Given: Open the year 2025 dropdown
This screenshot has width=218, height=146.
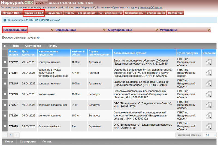Looking at the screenshot, I should [41, 2].
